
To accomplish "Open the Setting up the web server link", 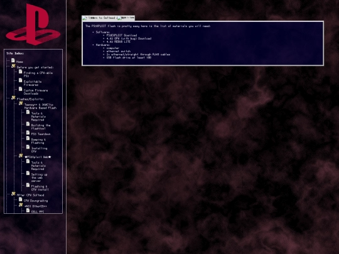I will [x=39, y=177].
